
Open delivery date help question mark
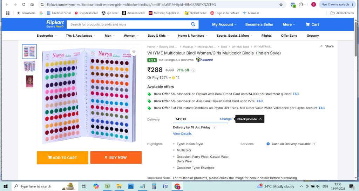pos(214,128)
